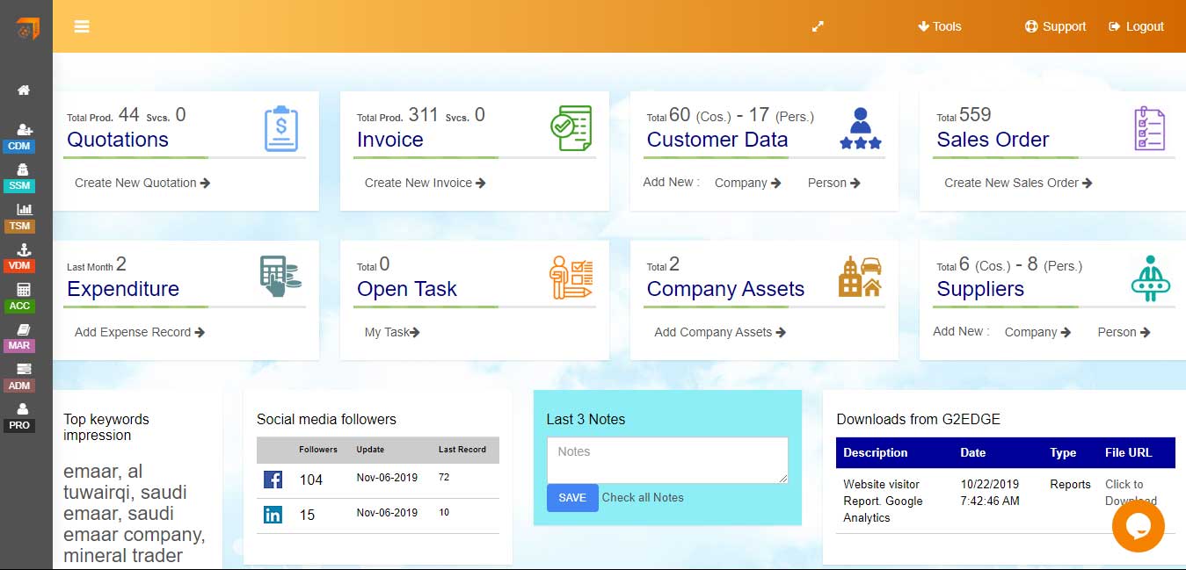Log out using the Logout link

coord(1136,26)
